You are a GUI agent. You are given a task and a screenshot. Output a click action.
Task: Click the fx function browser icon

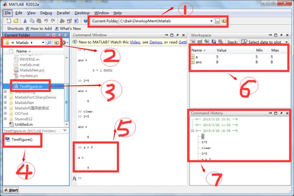74,178
